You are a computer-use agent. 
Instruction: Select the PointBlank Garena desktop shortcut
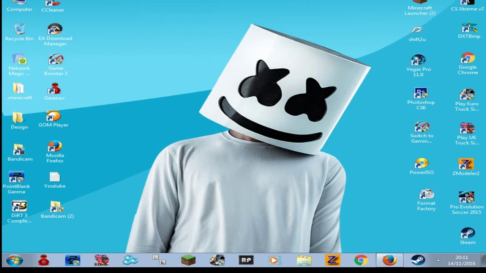tap(16, 183)
